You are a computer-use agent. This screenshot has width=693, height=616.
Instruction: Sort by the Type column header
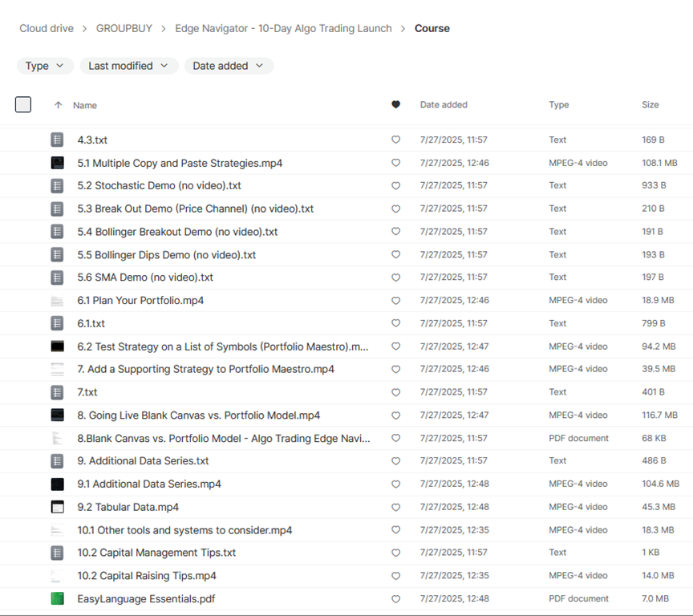point(559,105)
